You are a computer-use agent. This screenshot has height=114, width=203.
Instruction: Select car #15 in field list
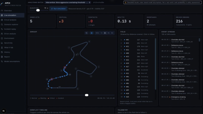point(137,97)
